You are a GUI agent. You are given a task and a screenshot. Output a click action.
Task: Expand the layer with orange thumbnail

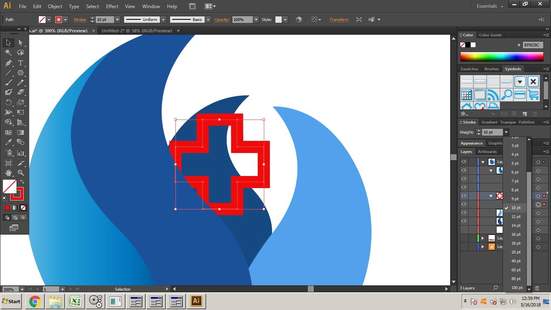coord(482,247)
